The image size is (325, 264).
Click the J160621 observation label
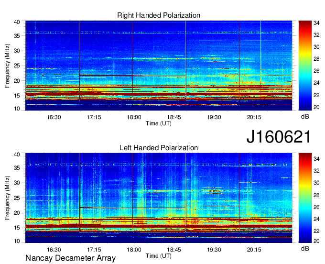coord(279,137)
